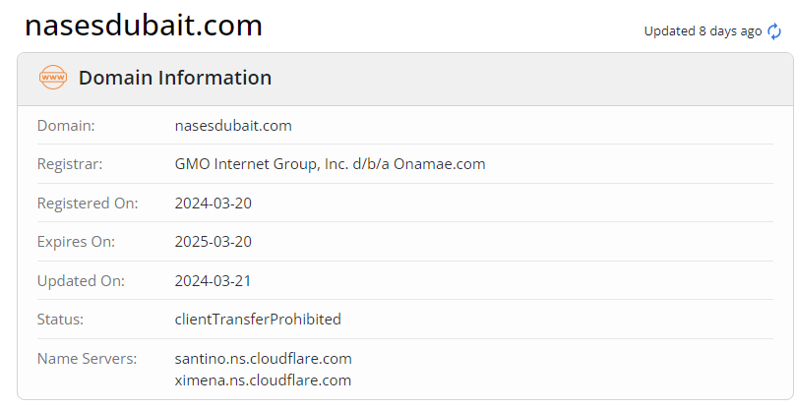
Task: Click the GMO Internet Group registrar name
Action: (x=330, y=164)
